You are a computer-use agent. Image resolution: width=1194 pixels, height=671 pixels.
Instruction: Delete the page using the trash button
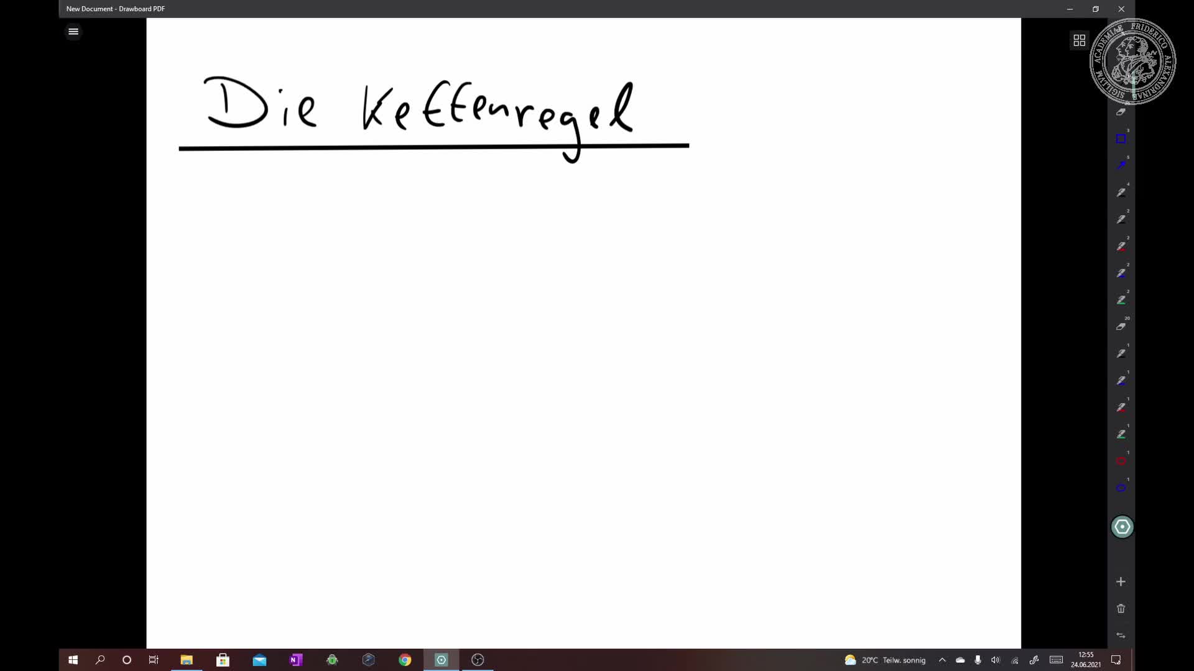[1121, 609]
